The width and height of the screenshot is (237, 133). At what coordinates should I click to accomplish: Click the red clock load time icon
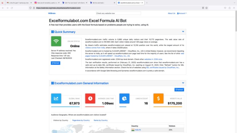coord(90,99)
